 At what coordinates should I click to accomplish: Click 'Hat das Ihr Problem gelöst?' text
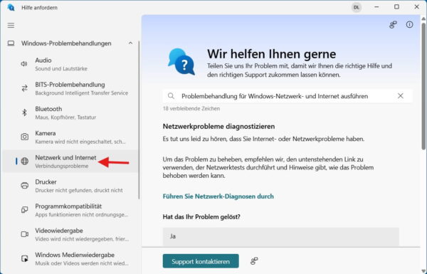point(201,217)
